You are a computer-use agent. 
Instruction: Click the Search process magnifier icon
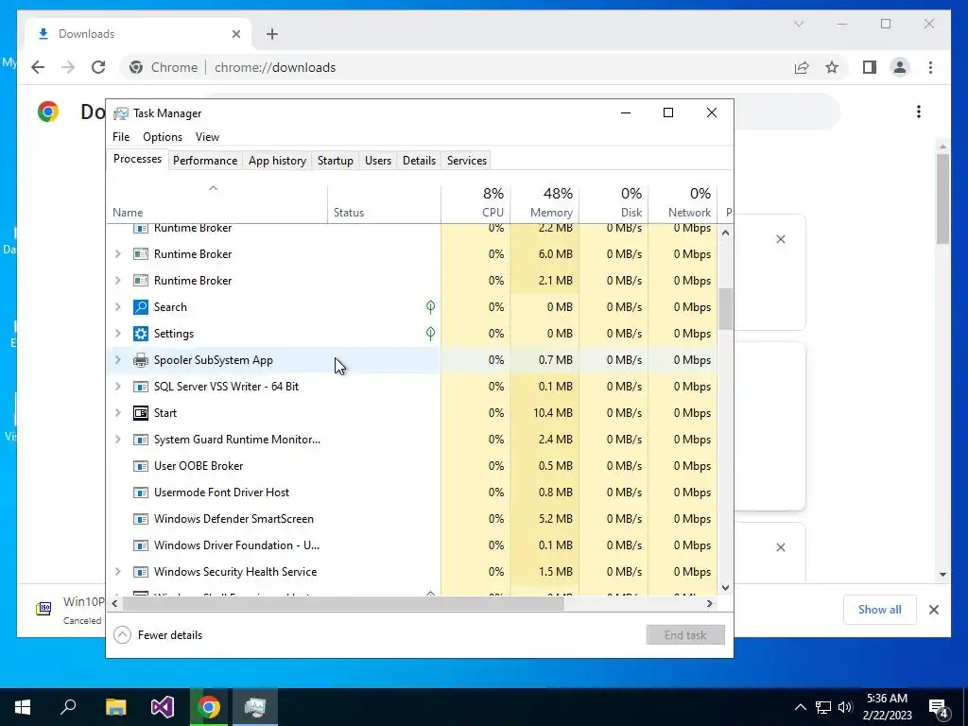point(141,307)
